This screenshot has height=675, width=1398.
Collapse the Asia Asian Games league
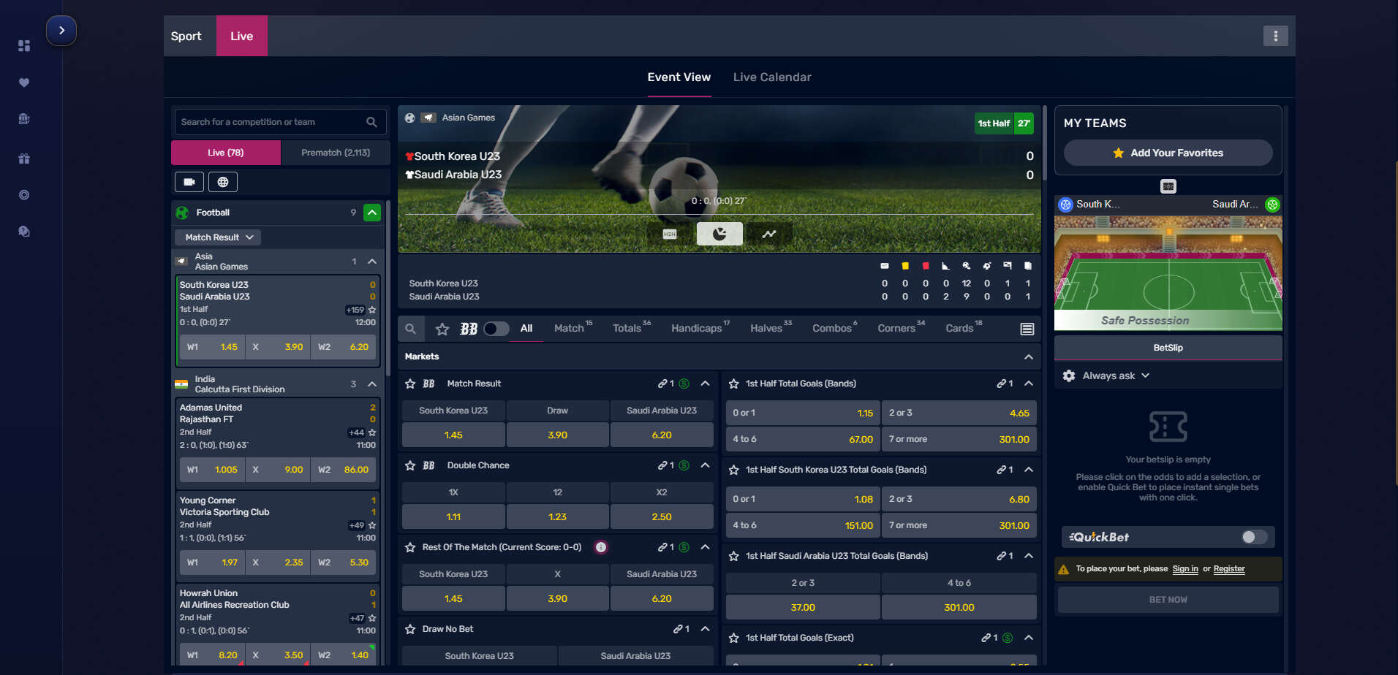[372, 262]
